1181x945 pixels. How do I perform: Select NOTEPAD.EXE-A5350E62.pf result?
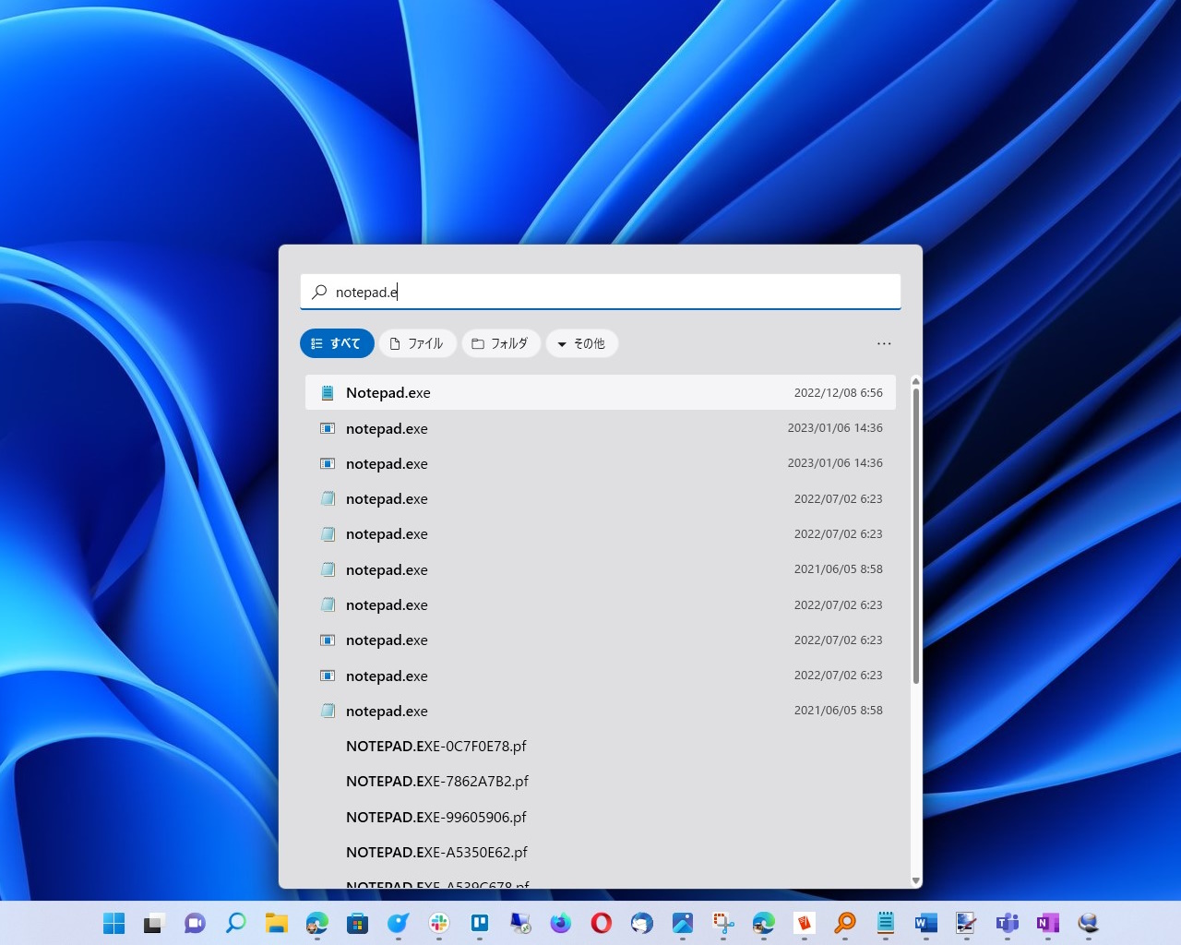[x=601, y=852]
